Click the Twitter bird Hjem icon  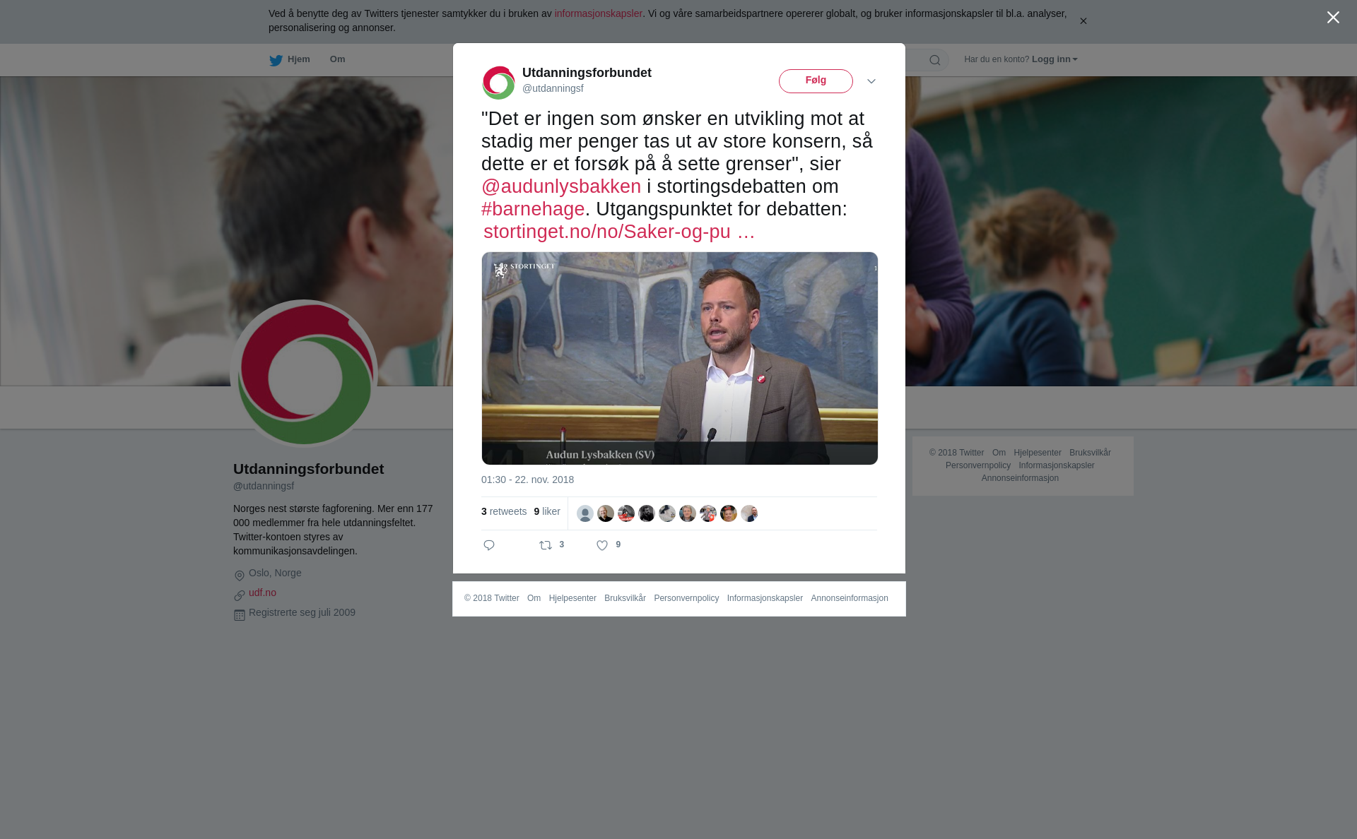click(x=276, y=60)
